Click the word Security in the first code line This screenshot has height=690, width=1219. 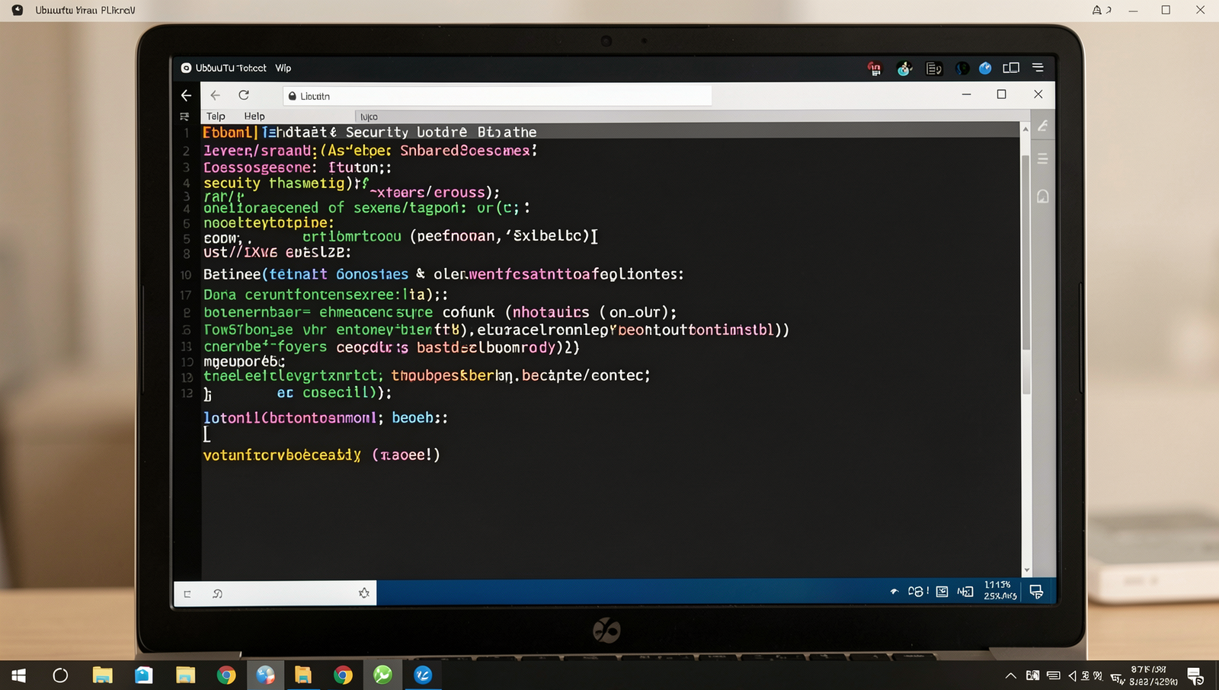click(x=377, y=133)
